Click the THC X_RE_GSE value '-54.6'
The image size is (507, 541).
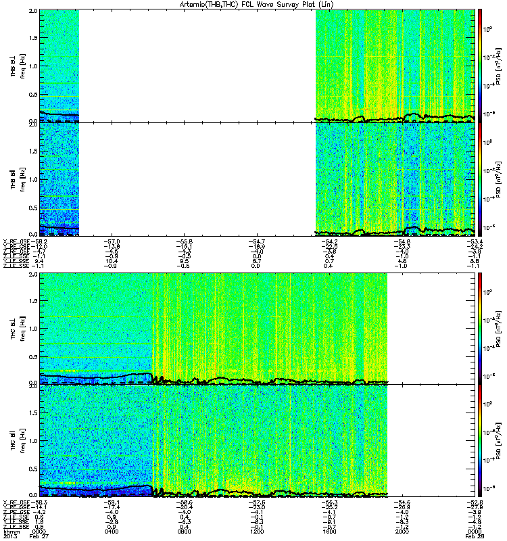click(x=402, y=502)
